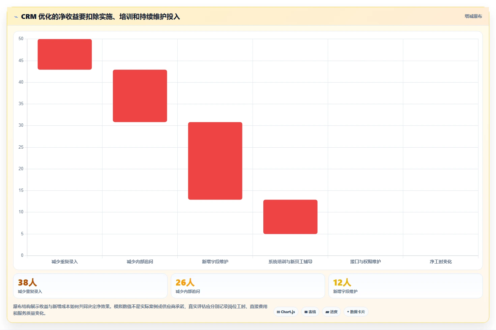Click the y-axis value 50
This screenshot has height=330, width=496.
pos(21,39)
